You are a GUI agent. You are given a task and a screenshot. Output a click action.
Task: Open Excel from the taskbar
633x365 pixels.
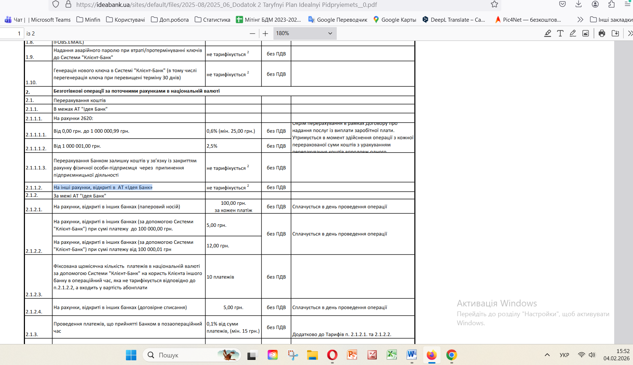[392, 355]
